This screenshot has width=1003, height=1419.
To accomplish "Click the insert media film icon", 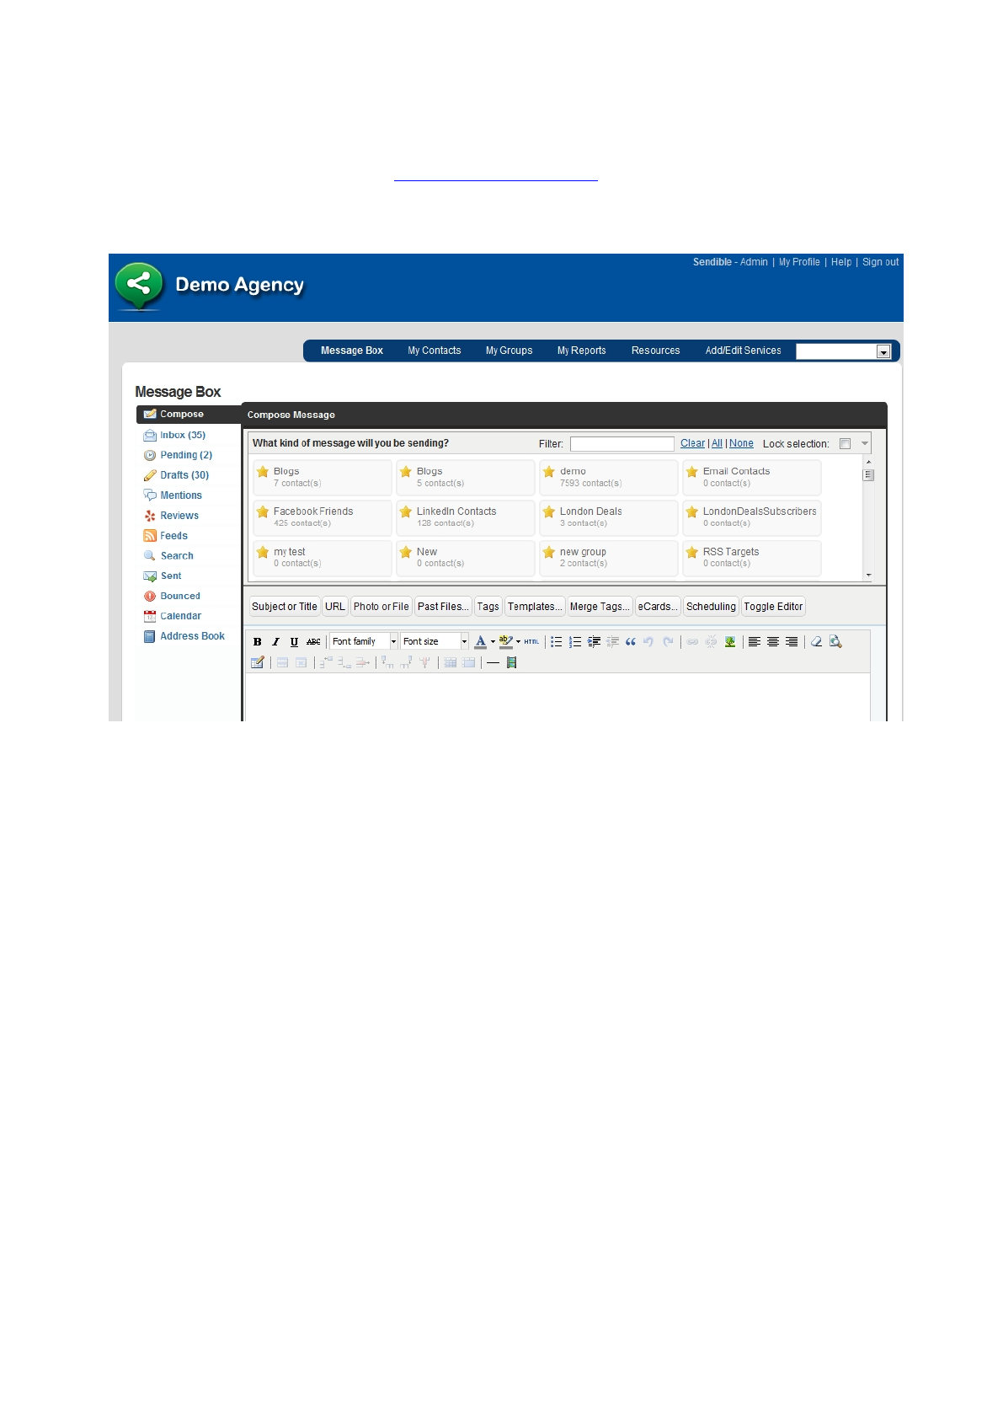I will click(511, 663).
